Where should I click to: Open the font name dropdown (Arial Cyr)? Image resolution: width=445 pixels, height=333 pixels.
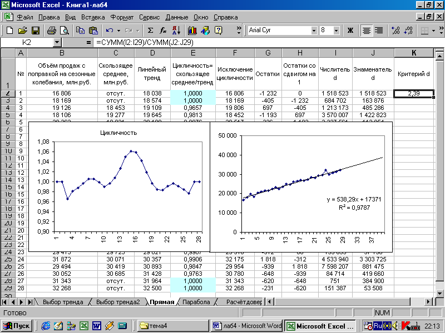tap(314, 31)
